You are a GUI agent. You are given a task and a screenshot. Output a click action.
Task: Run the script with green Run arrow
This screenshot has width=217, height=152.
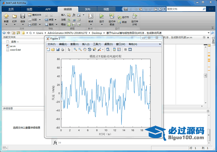[x=102, y=16]
